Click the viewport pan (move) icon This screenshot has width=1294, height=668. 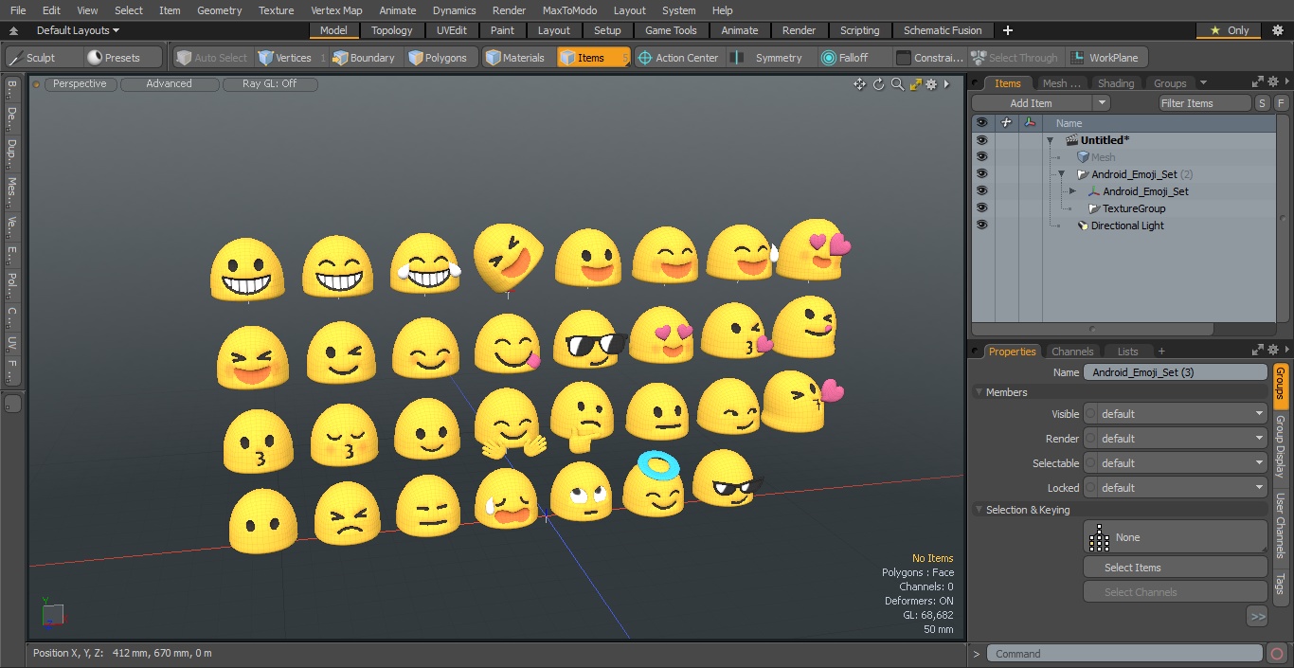coord(860,84)
